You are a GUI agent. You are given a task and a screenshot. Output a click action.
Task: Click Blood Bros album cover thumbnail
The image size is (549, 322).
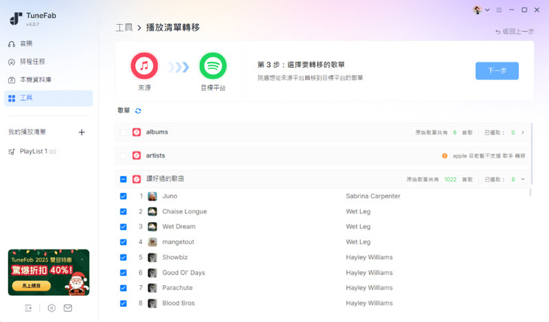(x=152, y=304)
